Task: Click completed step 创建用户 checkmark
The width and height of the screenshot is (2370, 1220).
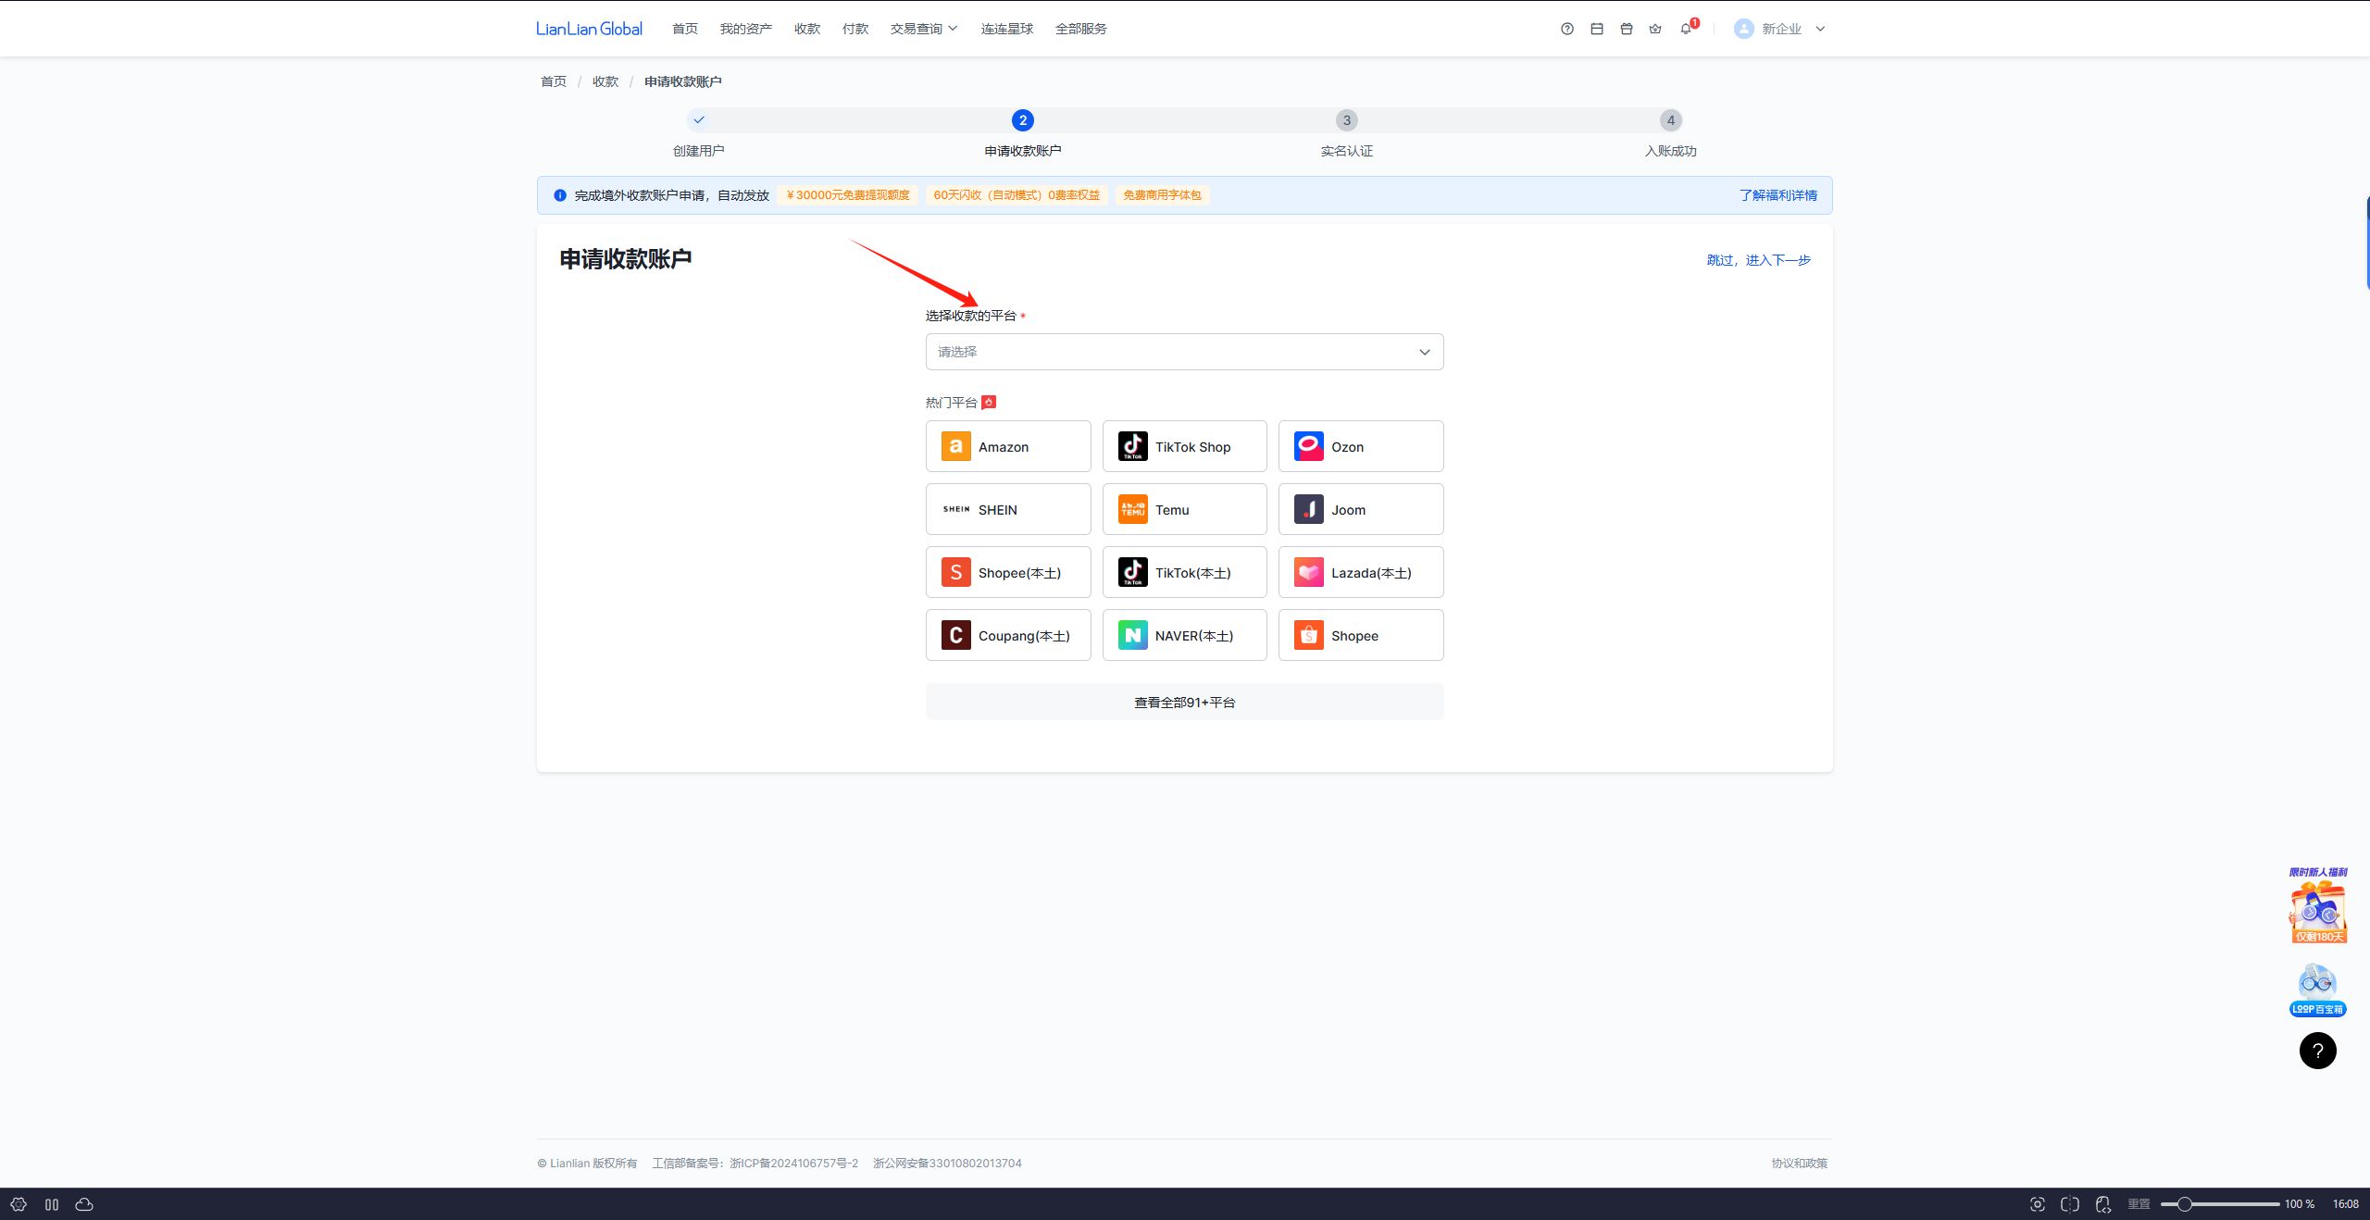Action: (x=699, y=120)
